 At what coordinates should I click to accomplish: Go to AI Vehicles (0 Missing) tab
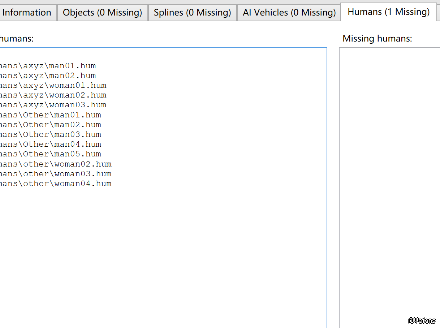(x=289, y=13)
